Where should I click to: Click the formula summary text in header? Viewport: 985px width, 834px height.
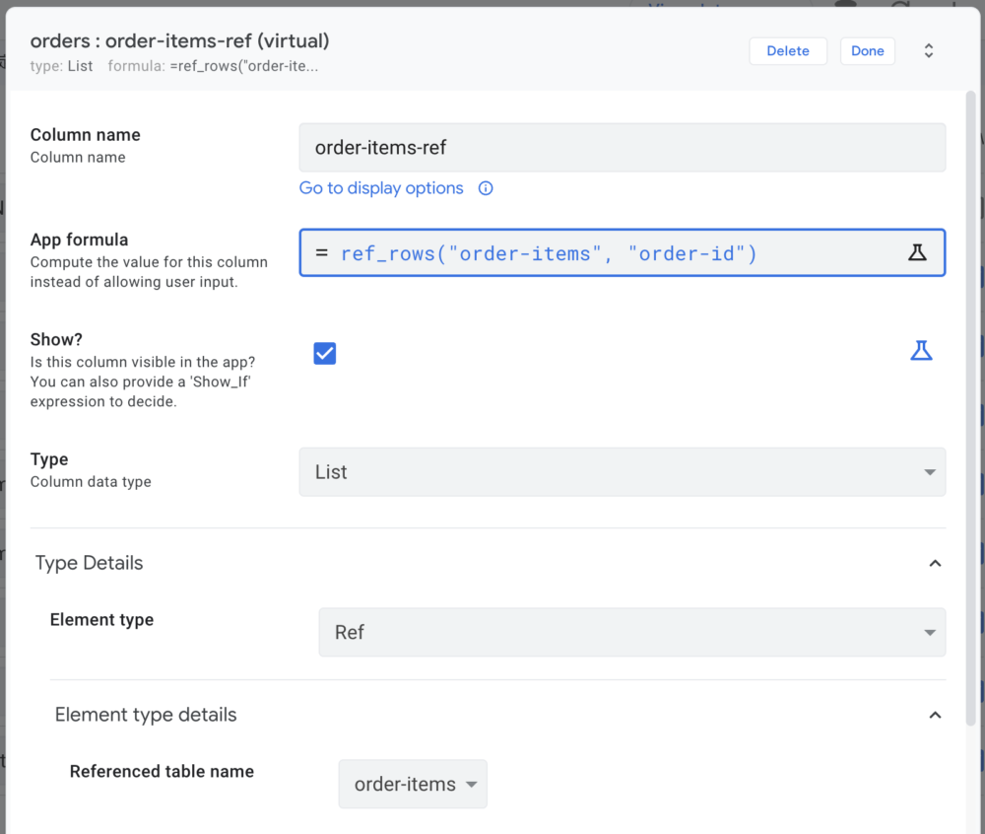pos(213,66)
